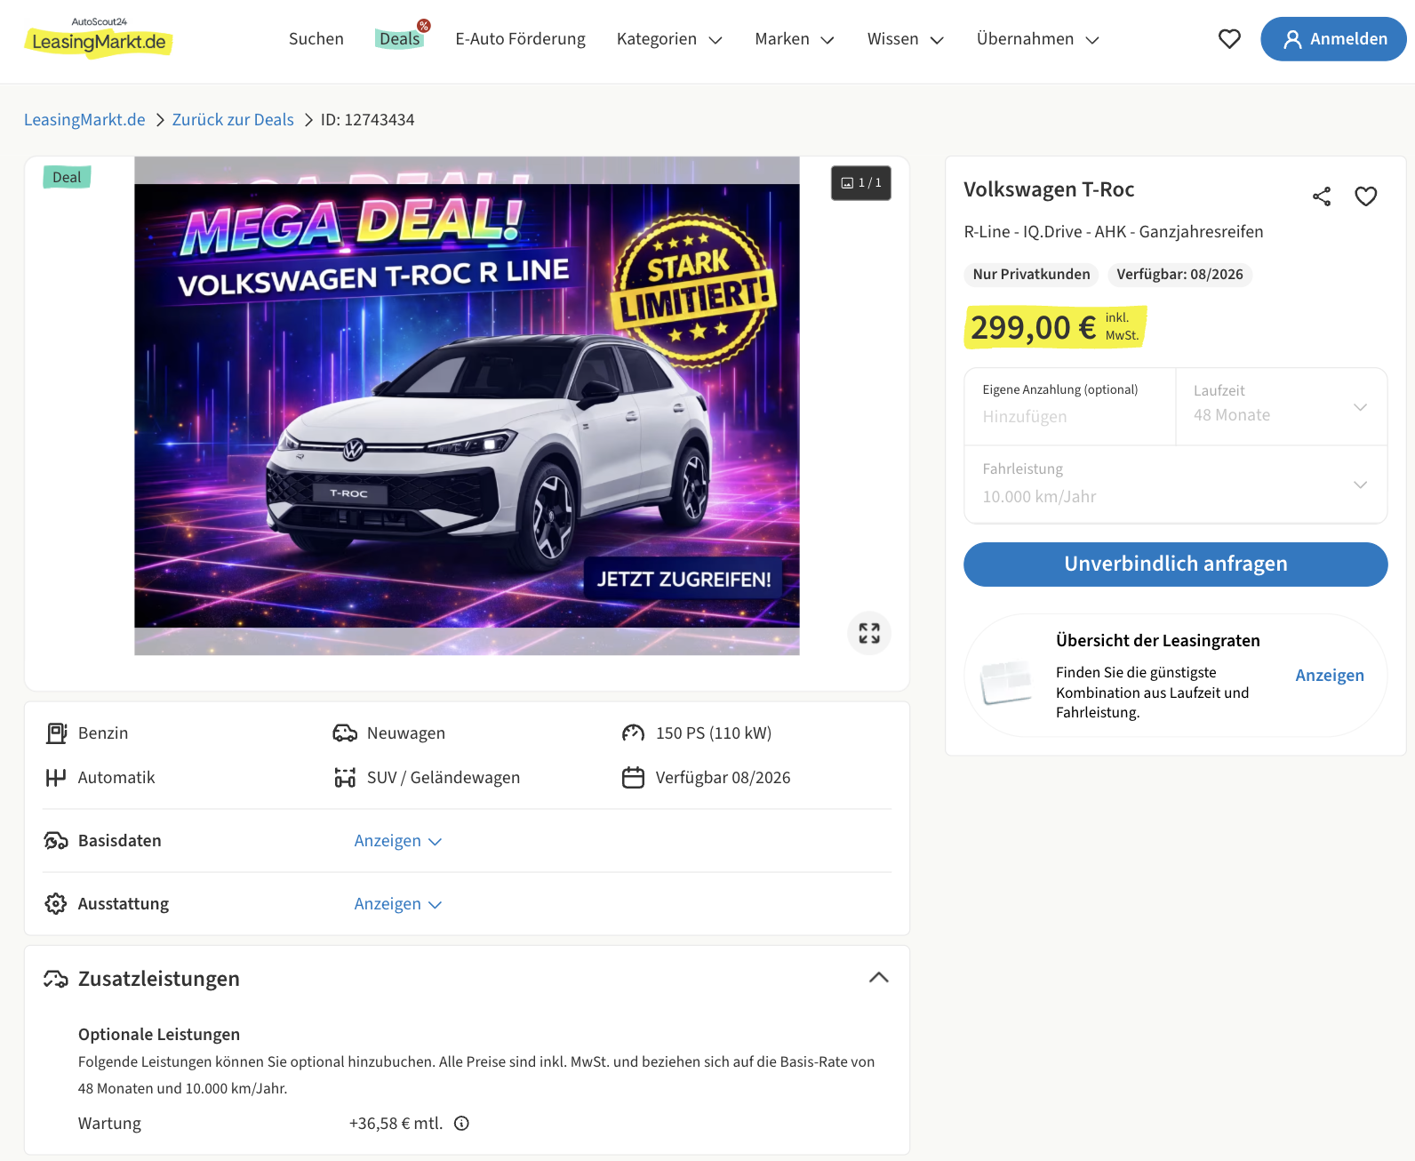Save T-Roc offer with heart icon

1366,196
